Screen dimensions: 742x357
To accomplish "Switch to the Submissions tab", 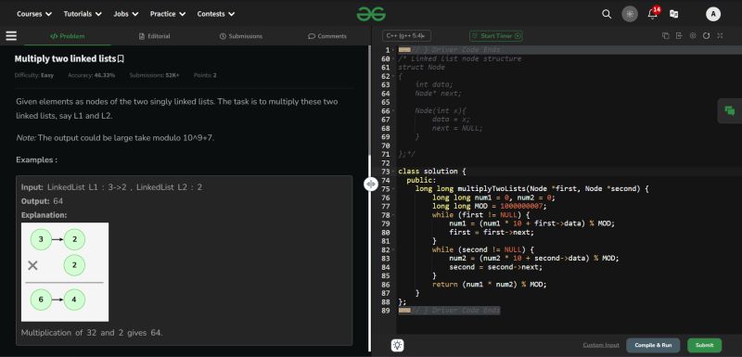I will (241, 36).
